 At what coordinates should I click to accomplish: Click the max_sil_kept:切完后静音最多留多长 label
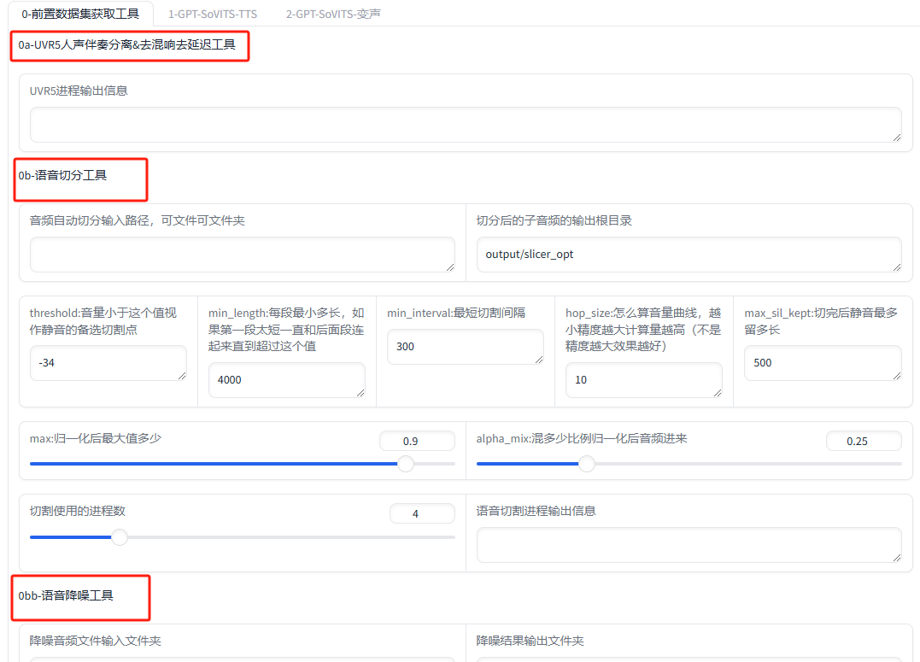click(x=821, y=321)
